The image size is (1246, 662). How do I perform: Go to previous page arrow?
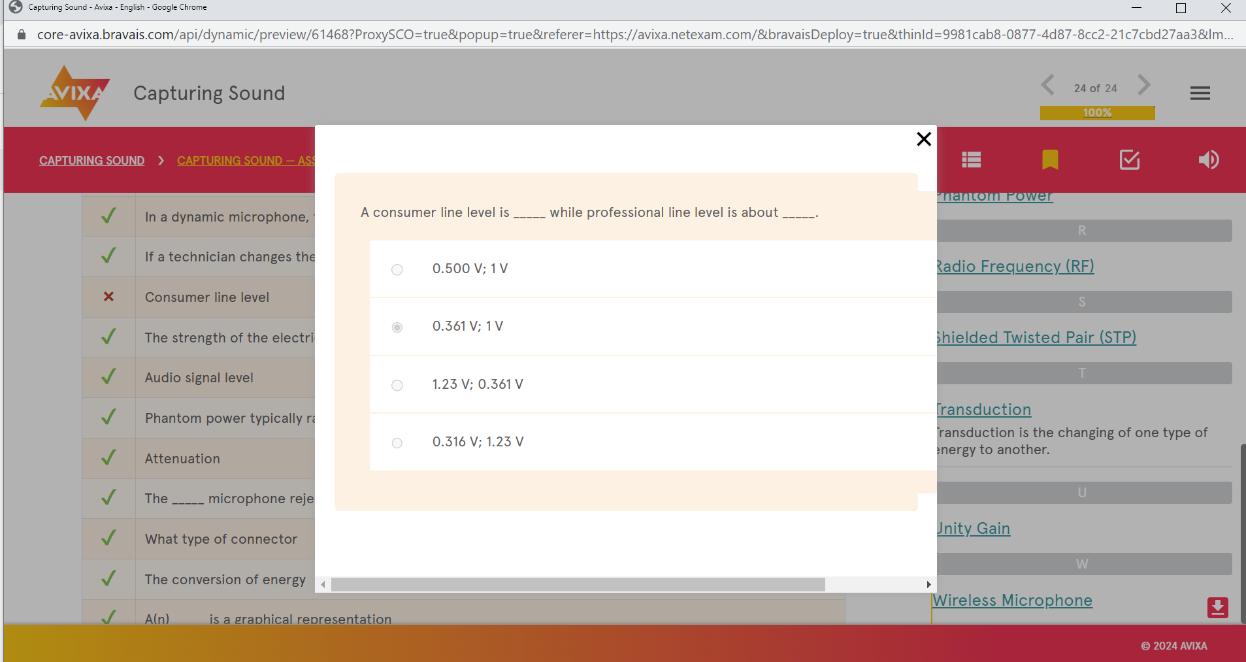pos(1048,86)
